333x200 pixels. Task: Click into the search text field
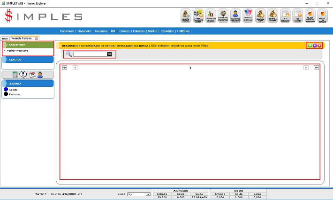coord(90,54)
